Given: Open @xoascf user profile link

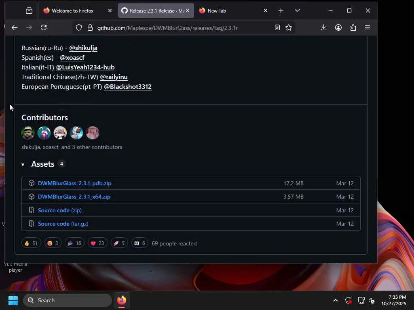Looking at the screenshot, I should point(72,58).
